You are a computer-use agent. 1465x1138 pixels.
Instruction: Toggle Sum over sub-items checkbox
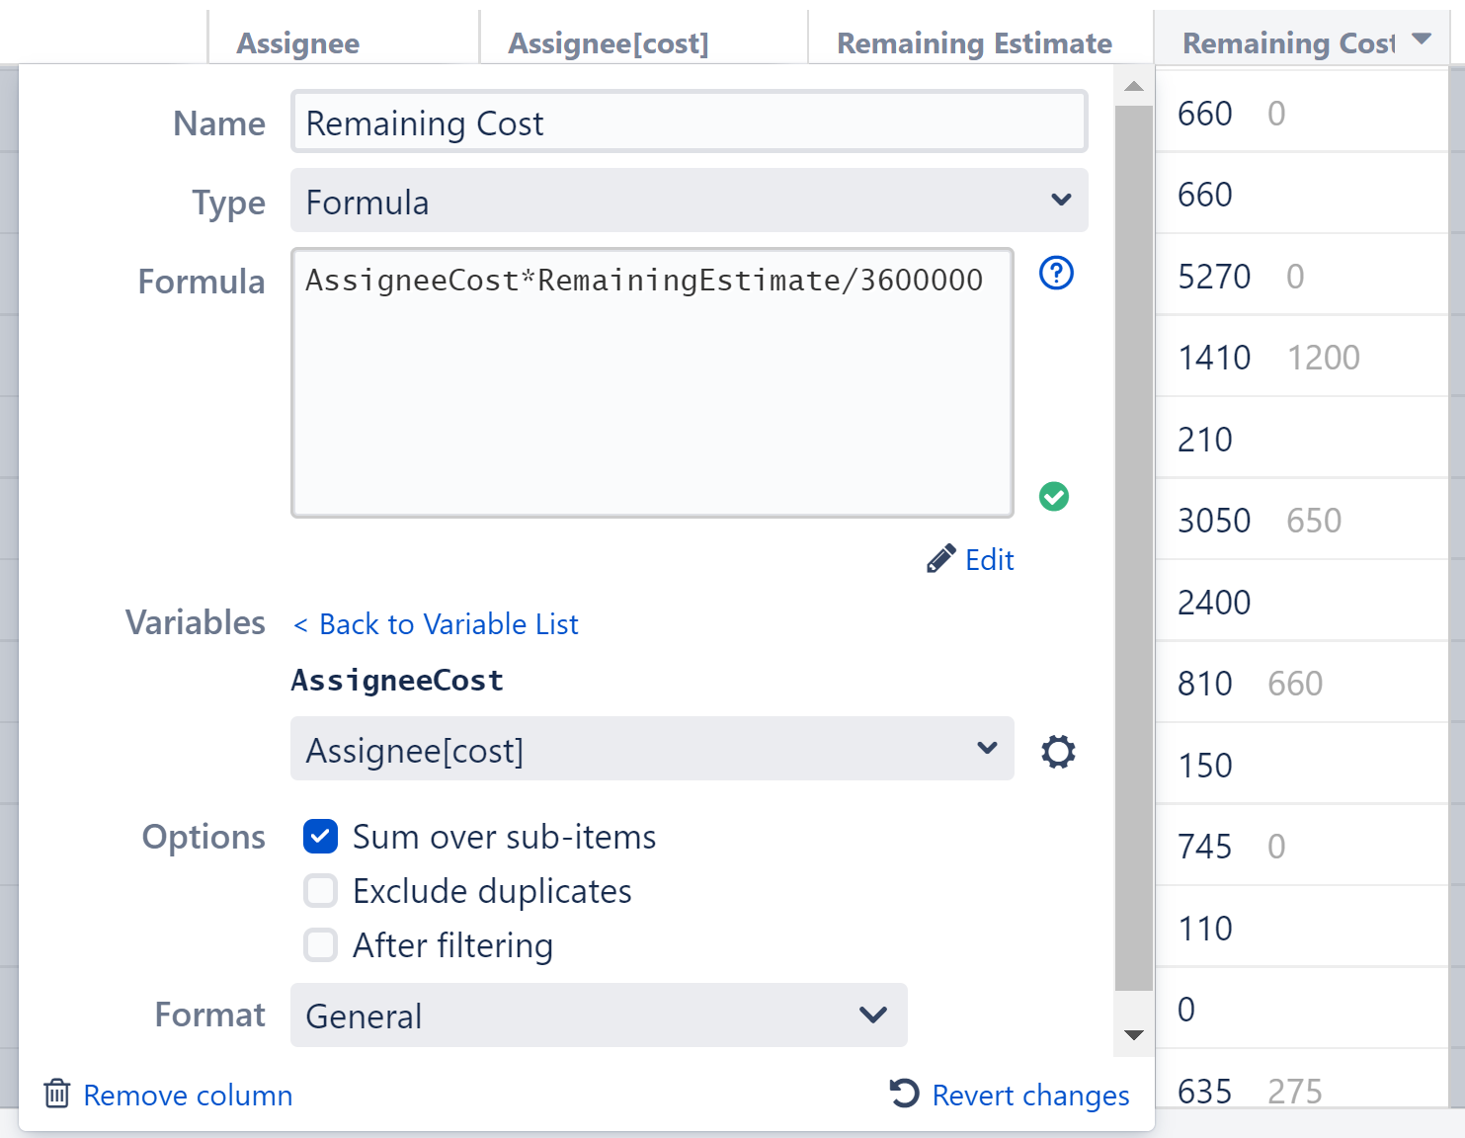pyautogui.click(x=319, y=836)
